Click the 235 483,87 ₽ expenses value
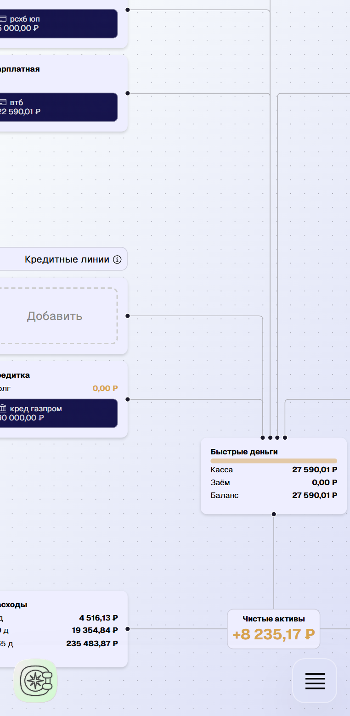This screenshot has height=716, width=350. [x=92, y=643]
